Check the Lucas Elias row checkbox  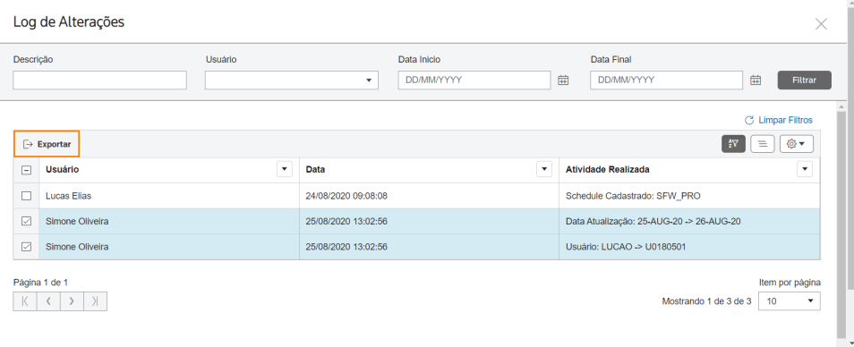point(26,196)
